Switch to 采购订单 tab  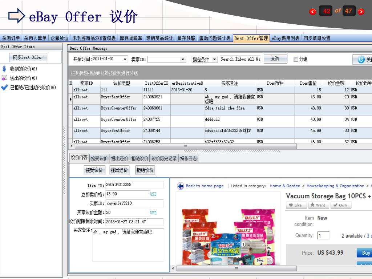coord(11,38)
